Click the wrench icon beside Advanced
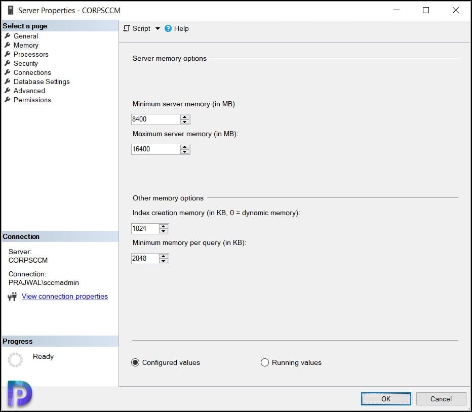472x412 pixels. 8,90
